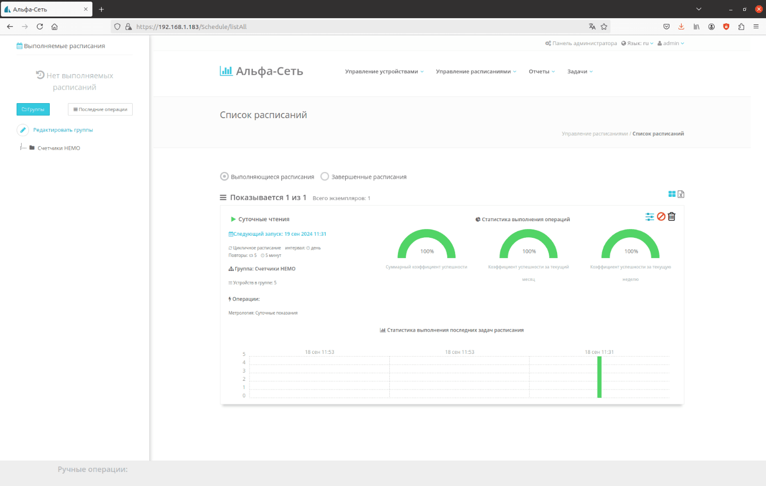Switch to the tile grid view icon
This screenshot has width=766, height=486.
672,194
